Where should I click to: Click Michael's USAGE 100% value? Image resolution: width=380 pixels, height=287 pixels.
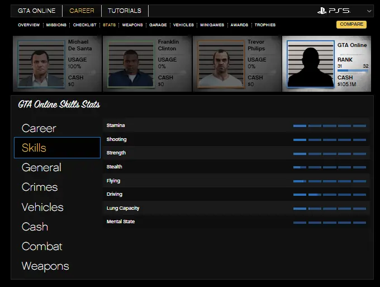74,67
